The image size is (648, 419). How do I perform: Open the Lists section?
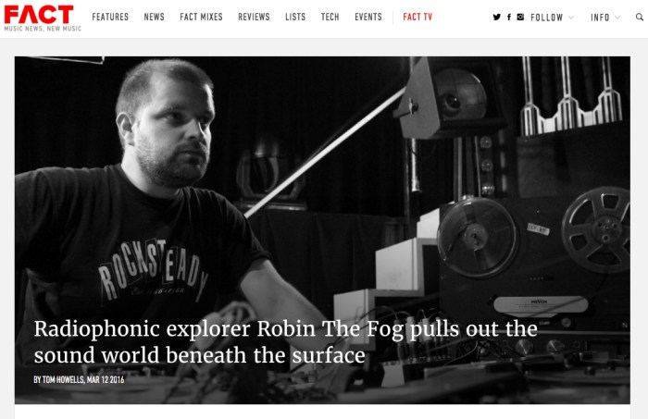(295, 17)
